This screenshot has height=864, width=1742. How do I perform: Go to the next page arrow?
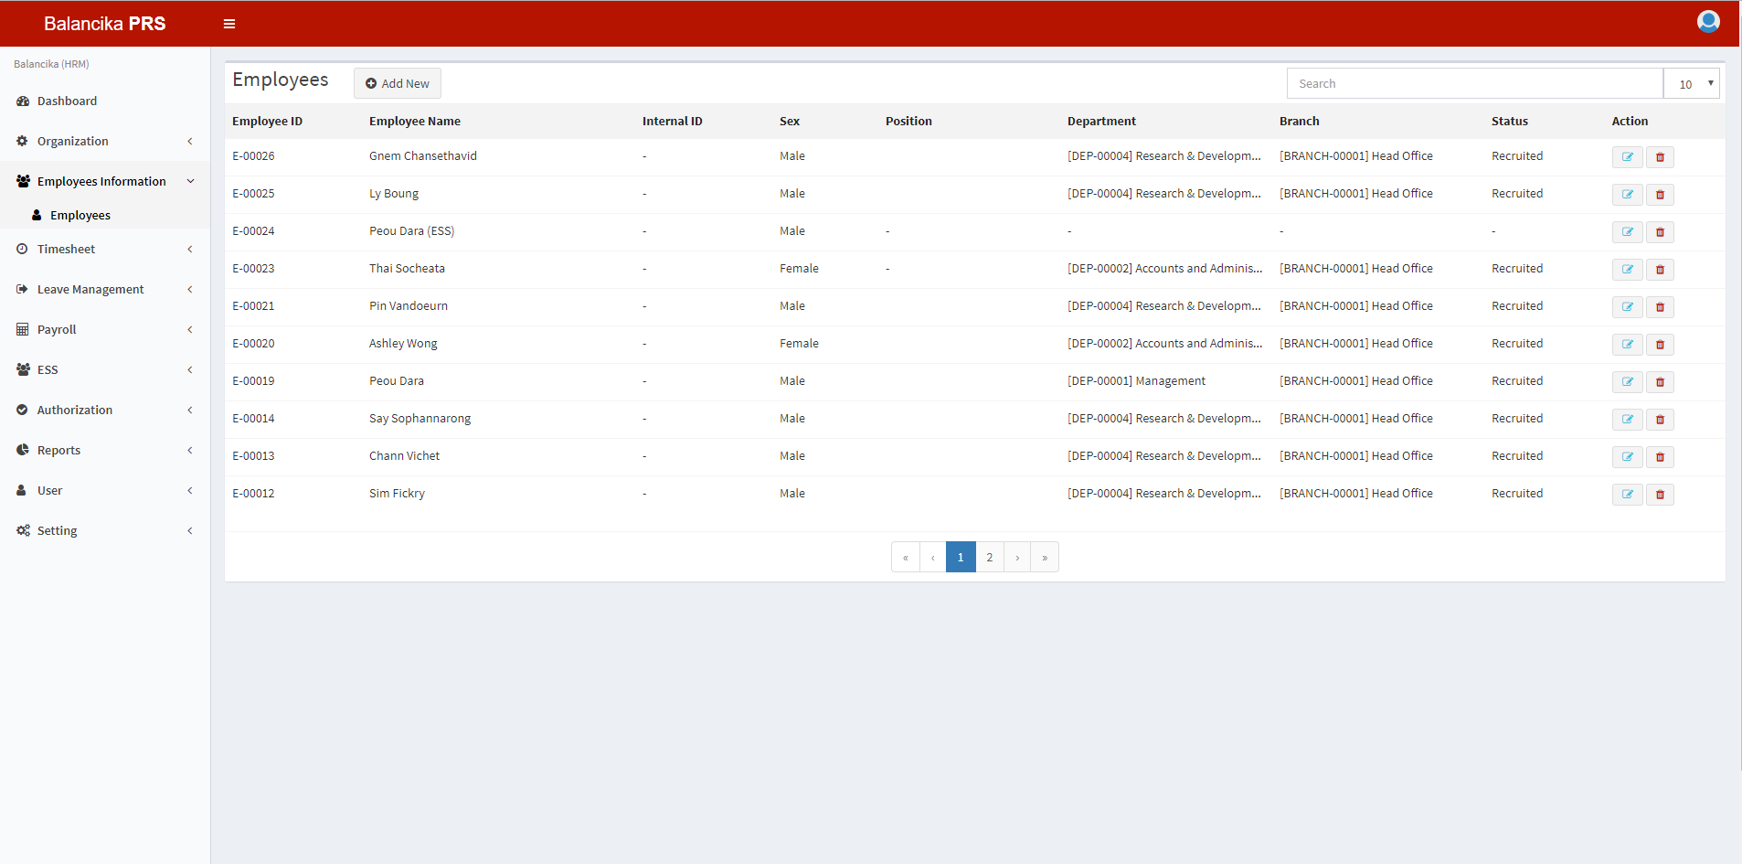pos(1017,557)
